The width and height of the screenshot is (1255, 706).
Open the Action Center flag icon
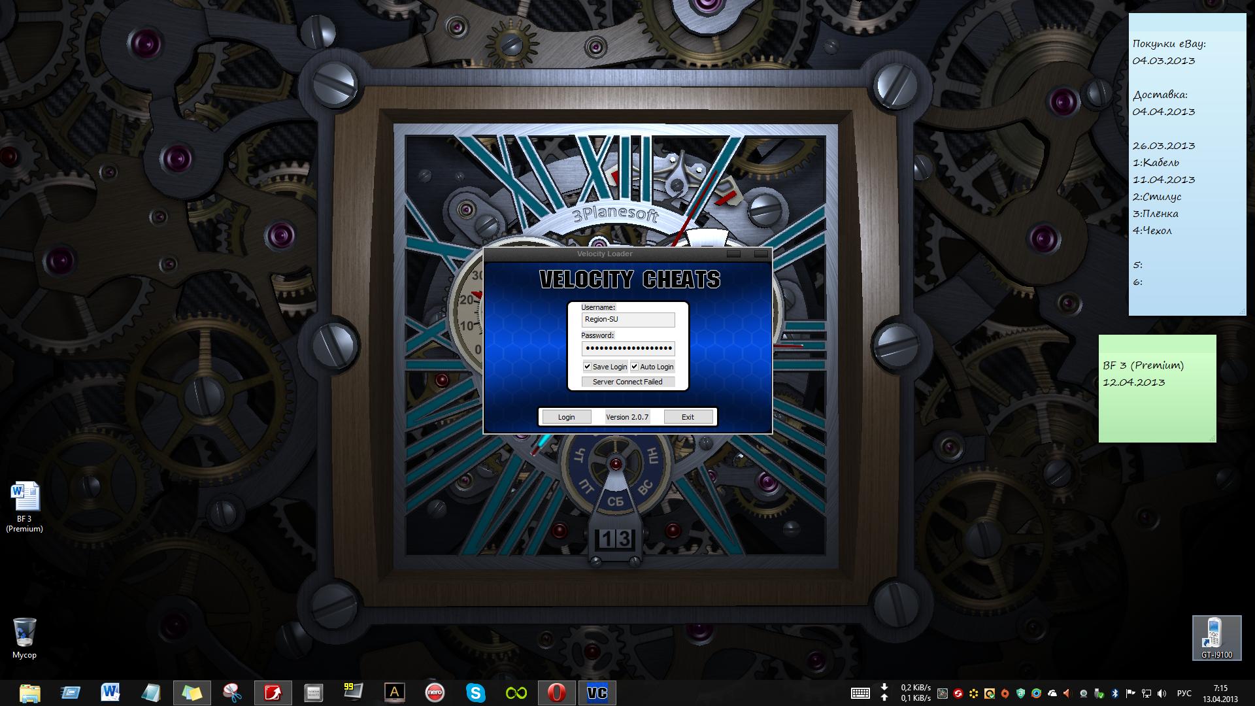pos(1130,694)
